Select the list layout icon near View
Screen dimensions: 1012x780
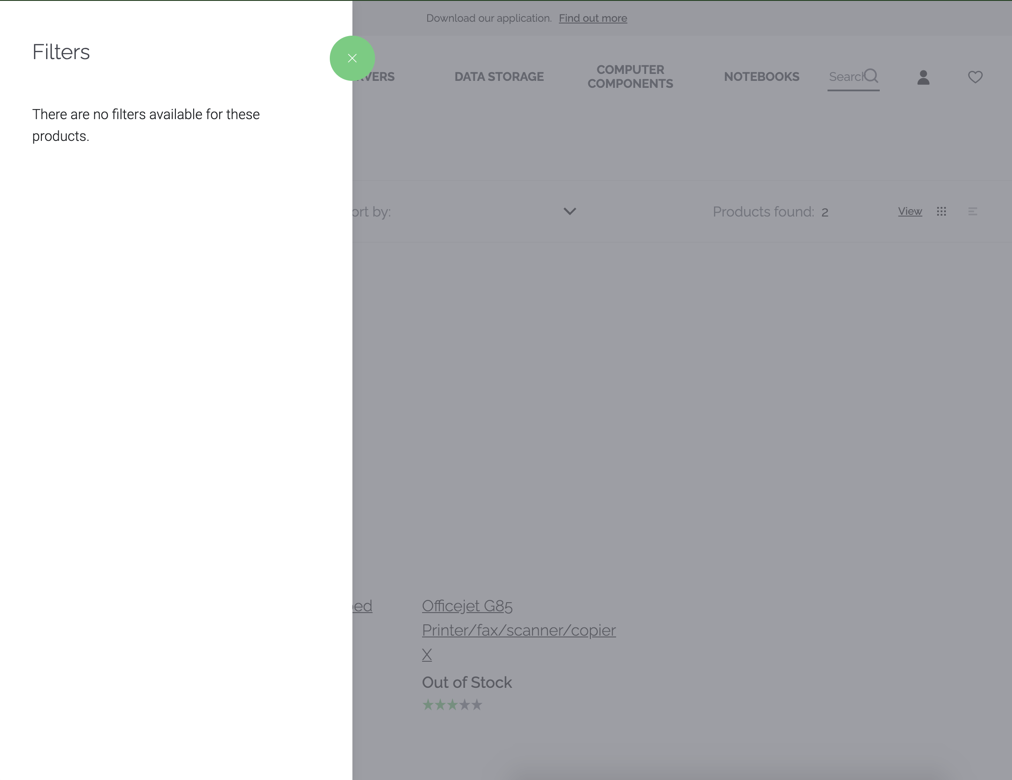[x=973, y=211]
